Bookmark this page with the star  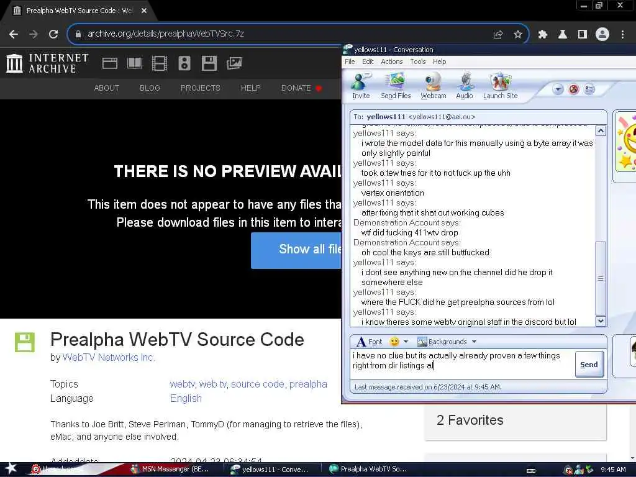[x=517, y=35]
